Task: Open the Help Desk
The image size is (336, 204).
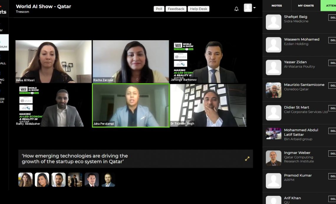Action: [x=198, y=9]
